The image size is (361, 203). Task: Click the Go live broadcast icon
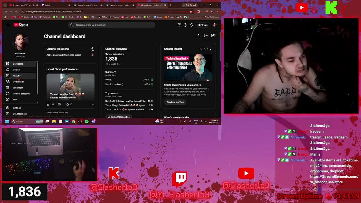click(x=206, y=36)
